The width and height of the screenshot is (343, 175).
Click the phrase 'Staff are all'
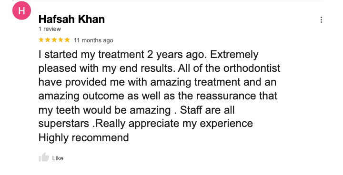click(207, 110)
